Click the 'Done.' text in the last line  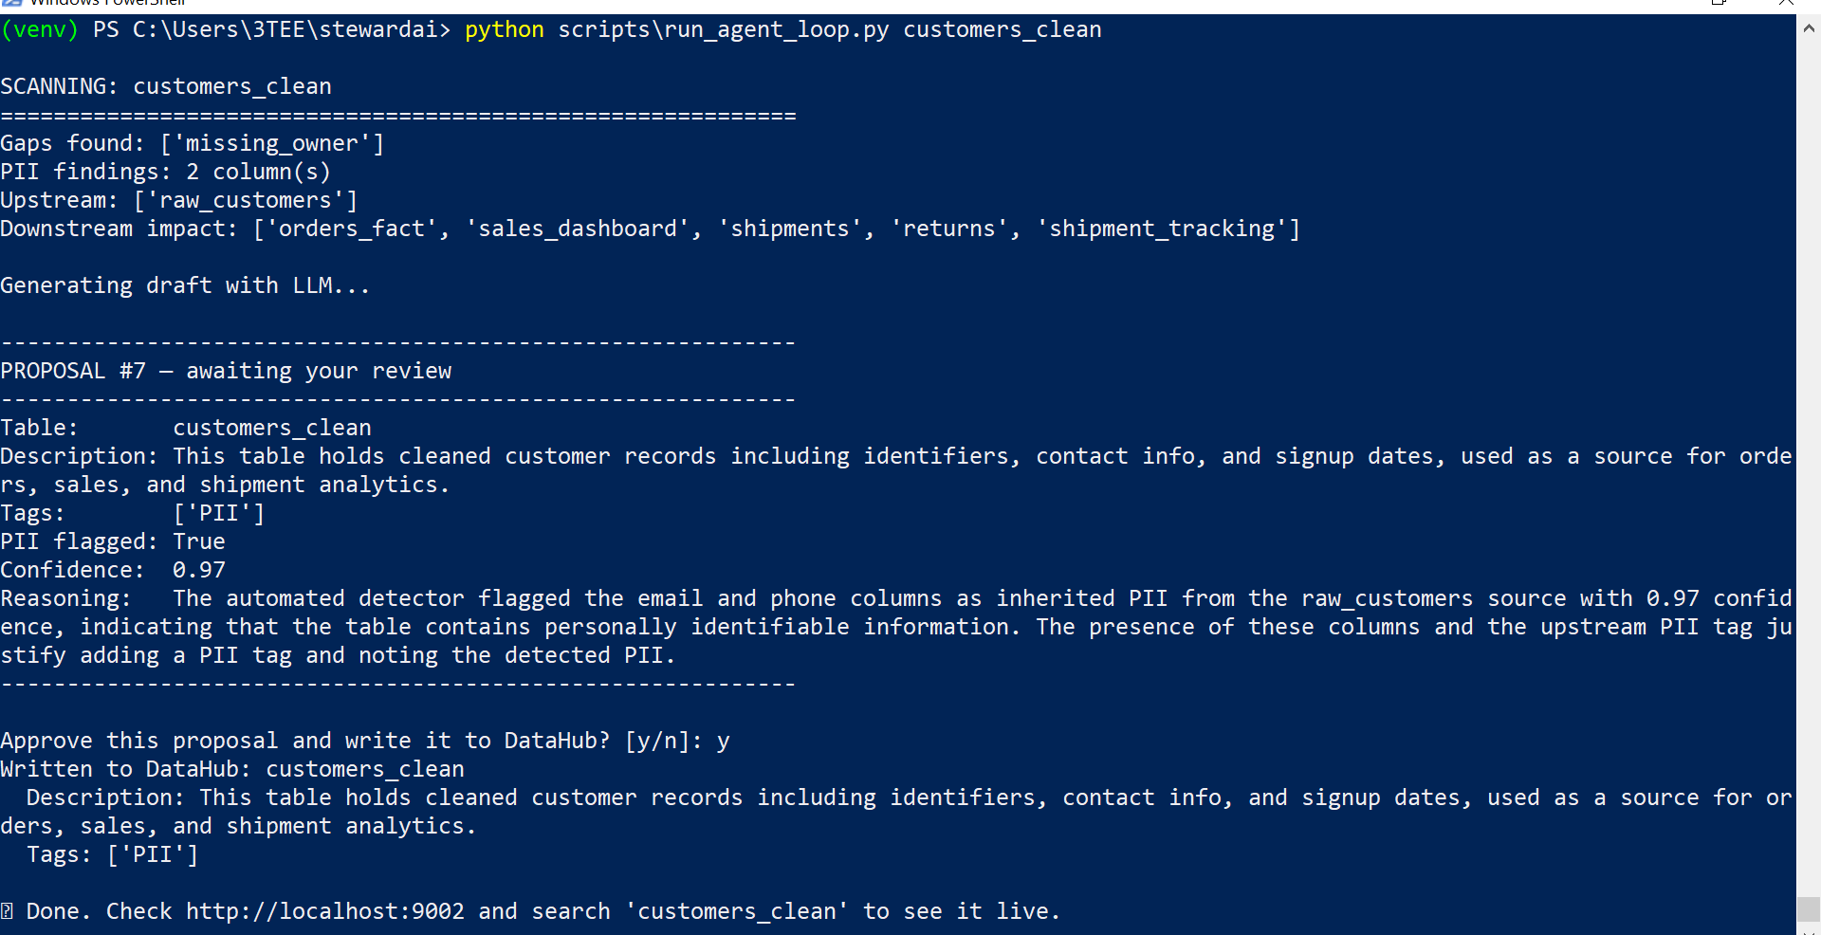click(x=58, y=911)
